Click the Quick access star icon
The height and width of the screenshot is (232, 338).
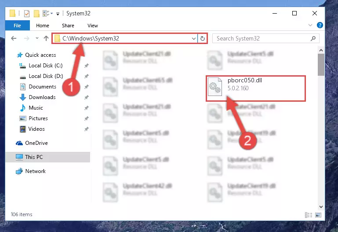tap(20, 55)
